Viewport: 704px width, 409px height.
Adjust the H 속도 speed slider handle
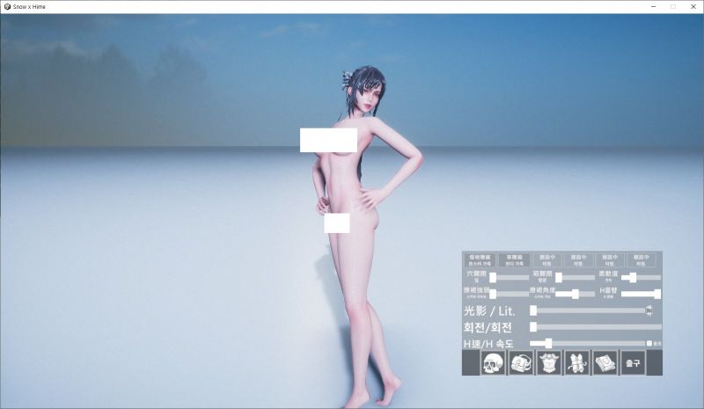coord(547,343)
